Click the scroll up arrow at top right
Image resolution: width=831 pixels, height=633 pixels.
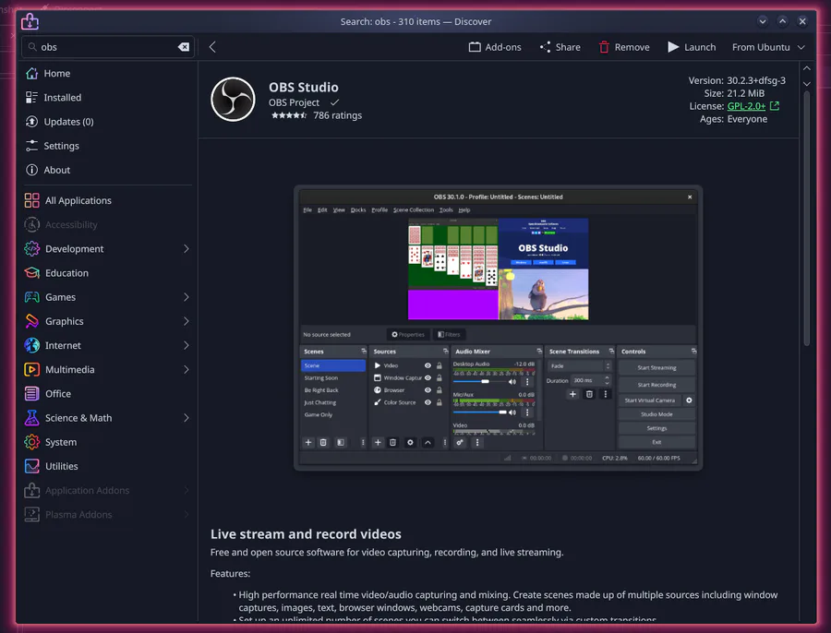click(x=807, y=68)
